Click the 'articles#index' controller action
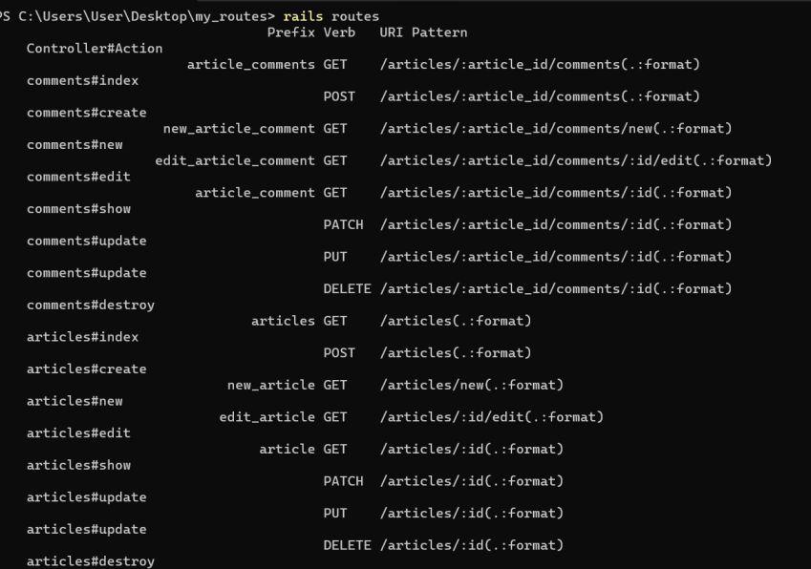This screenshot has width=811, height=569. (x=82, y=337)
